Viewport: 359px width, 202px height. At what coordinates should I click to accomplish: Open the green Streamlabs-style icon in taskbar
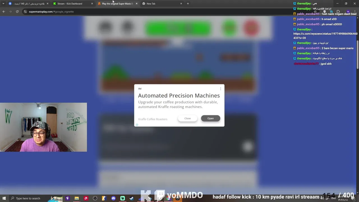(x=123, y=198)
